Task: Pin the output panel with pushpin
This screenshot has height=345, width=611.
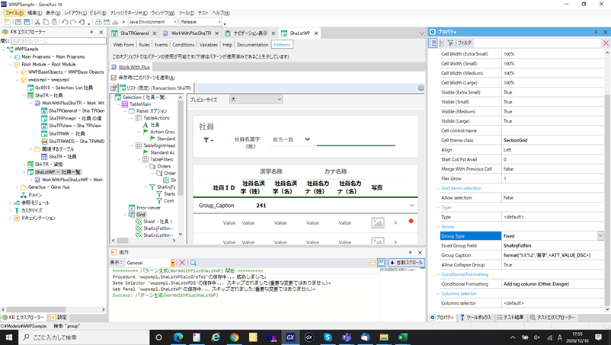Action: pos(410,252)
